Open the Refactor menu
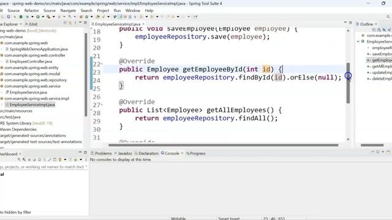This screenshot has width=392, height=220. click(x=31, y=10)
